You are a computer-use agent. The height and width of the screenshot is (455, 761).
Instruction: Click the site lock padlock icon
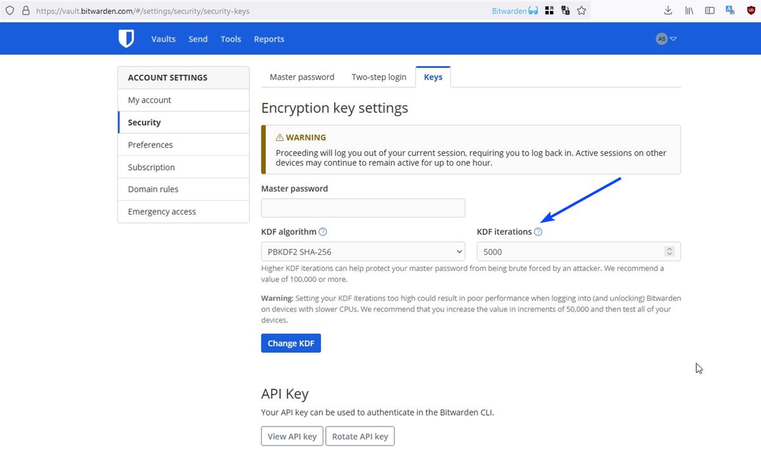pos(25,11)
